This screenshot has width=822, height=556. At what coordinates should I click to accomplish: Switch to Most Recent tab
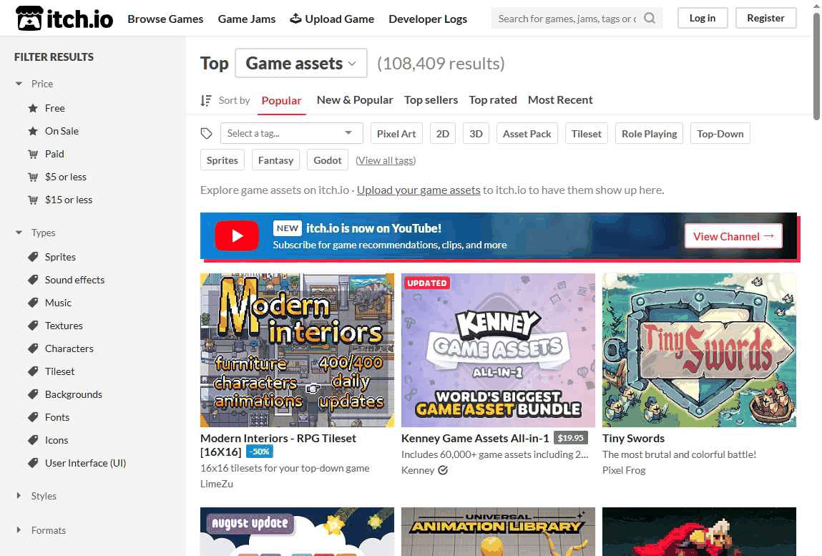560,99
